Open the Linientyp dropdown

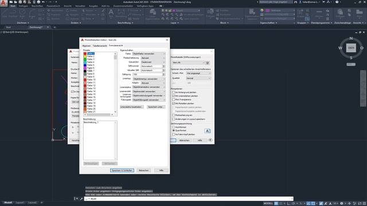pos(149,79)
